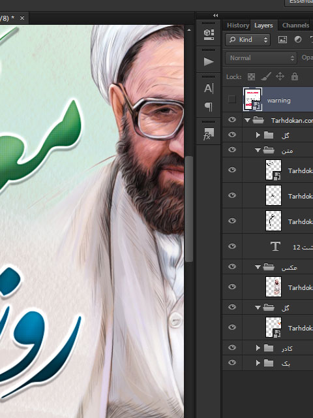Lock transparent pixels icon
313x418 pixels.
(251, 77)
